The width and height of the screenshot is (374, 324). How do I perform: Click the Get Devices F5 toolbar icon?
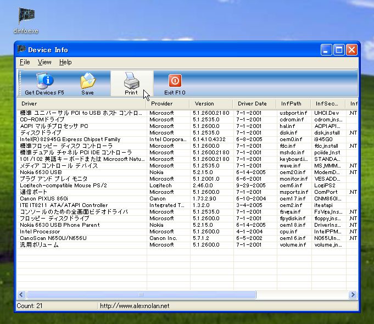[44, 81]
